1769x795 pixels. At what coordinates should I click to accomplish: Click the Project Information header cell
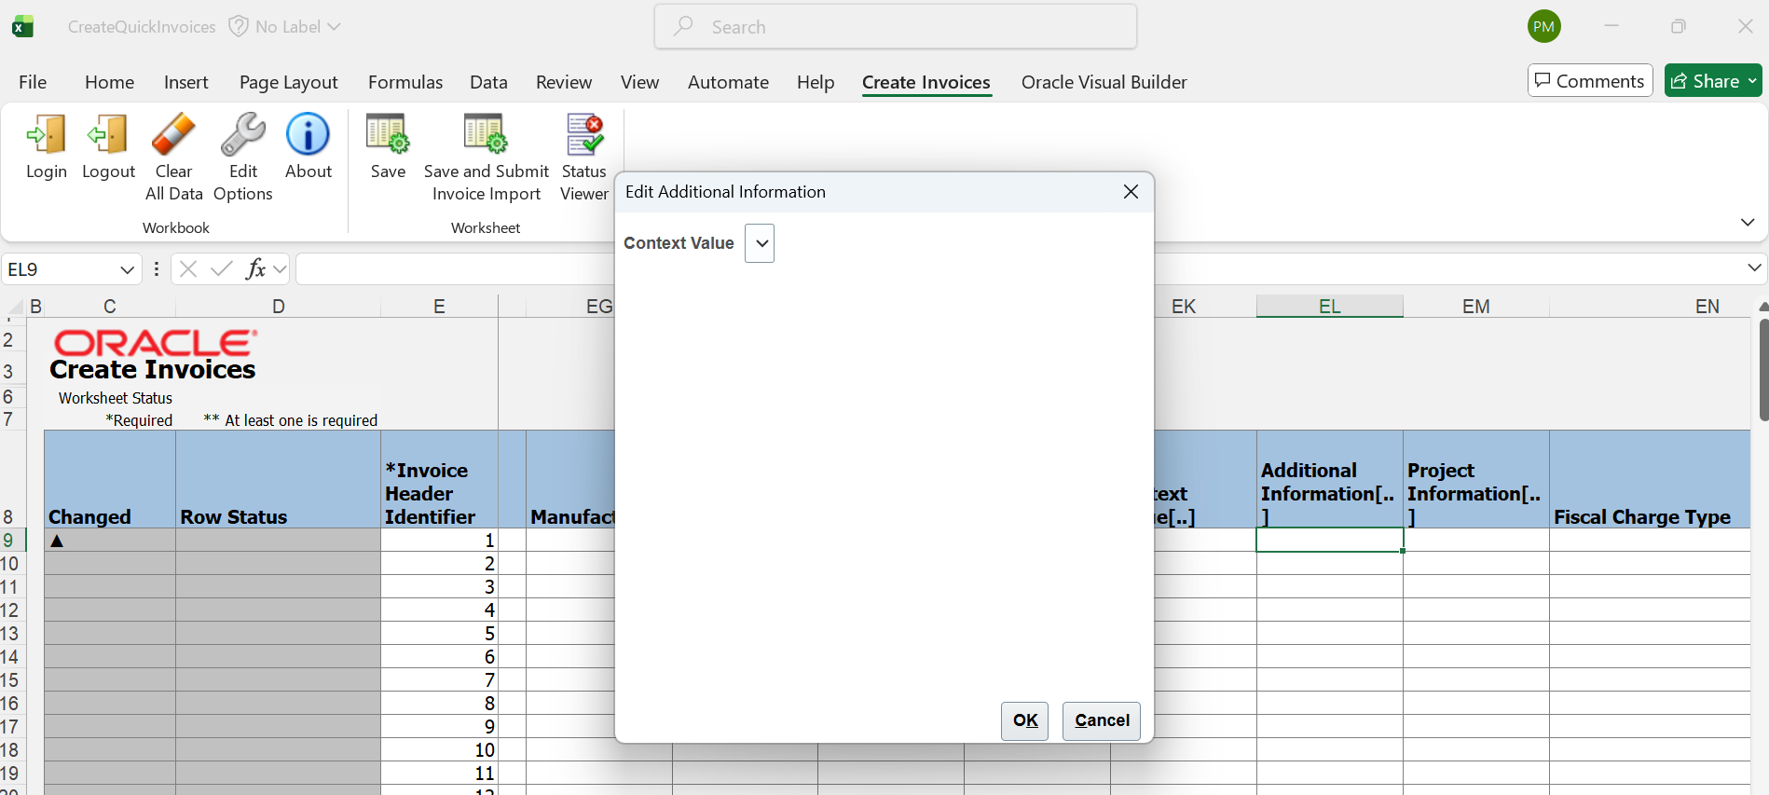pyautogui.click(x=1476, y=480)
